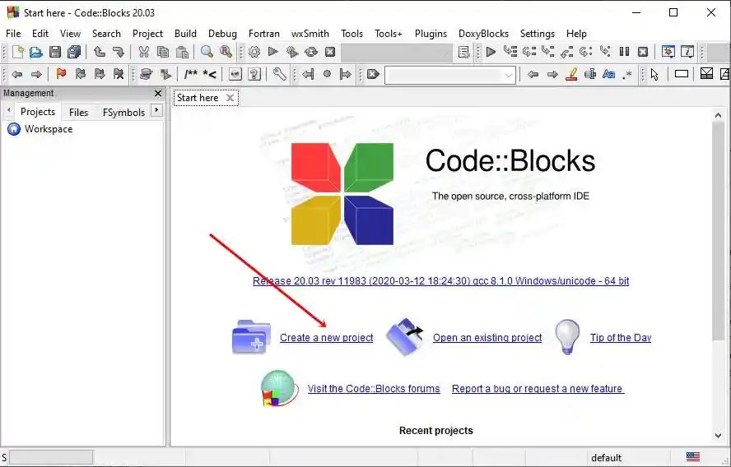Click the Paste clipboard icon
Screen dimensions: 731x467
click(182, 52)
